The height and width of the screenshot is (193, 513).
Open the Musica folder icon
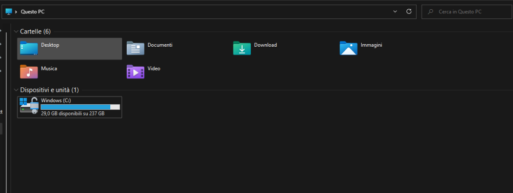(29, 72)
